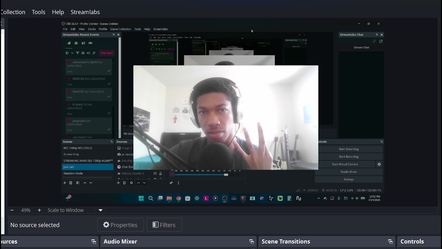
Task: Open the Tools menu in the main menu bar
Action: point(39,12)
